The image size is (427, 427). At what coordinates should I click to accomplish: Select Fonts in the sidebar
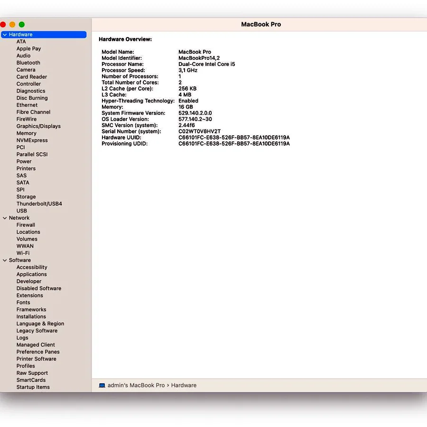(x=23, y=303)
